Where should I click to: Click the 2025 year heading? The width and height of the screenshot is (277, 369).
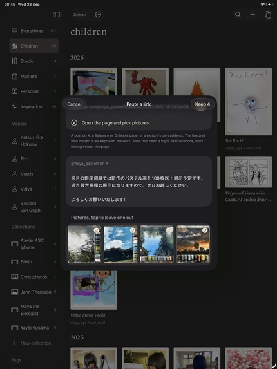click(x=77, y=337)
